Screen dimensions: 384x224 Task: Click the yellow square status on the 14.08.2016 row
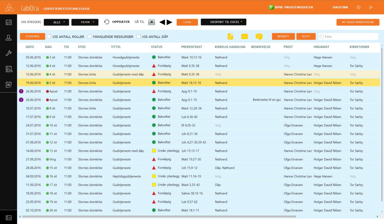tap(154, 151)
